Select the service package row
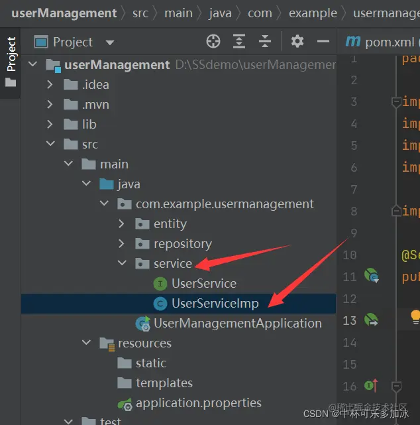Screen dimensions: 420x425 click(179, 263)
